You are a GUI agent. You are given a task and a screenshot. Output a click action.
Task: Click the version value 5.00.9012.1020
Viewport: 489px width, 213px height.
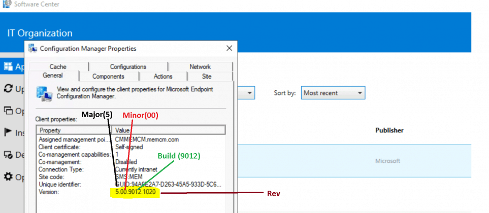click(x=136, y=193)
